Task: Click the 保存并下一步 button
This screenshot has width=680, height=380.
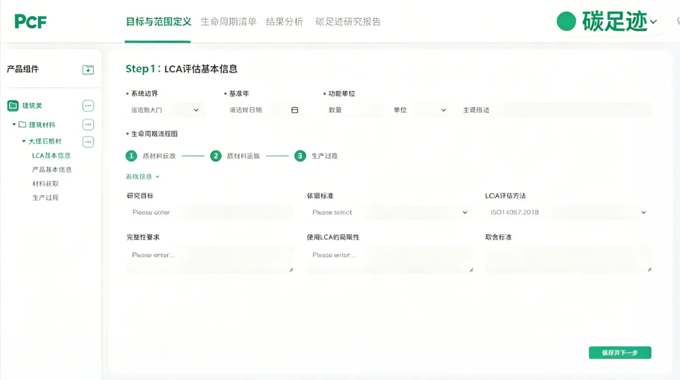Action: [620, 352]
